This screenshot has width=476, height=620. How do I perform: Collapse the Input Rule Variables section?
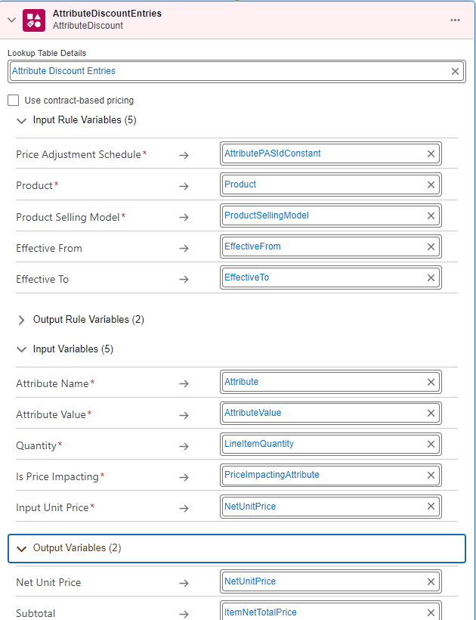pos(21,120)
